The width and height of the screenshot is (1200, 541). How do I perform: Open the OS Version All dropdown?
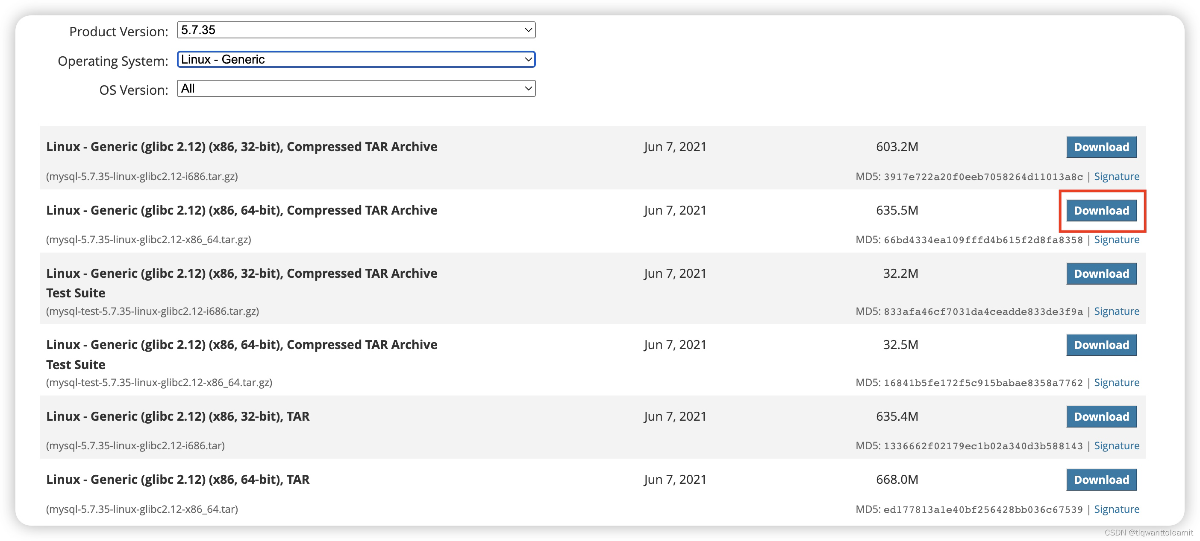pyautogui.click(x=356, y=88)
